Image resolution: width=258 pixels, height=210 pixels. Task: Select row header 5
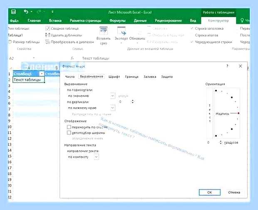pyautogui.click(x=10, y=97)
